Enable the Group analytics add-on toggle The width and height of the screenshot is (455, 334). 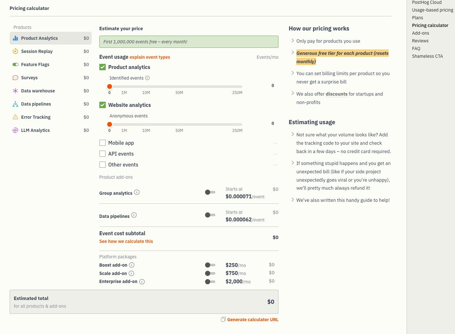pos(210,192)
